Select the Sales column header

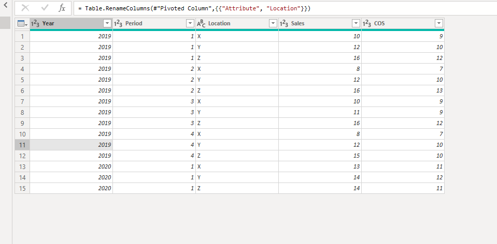tap(320, 23)
